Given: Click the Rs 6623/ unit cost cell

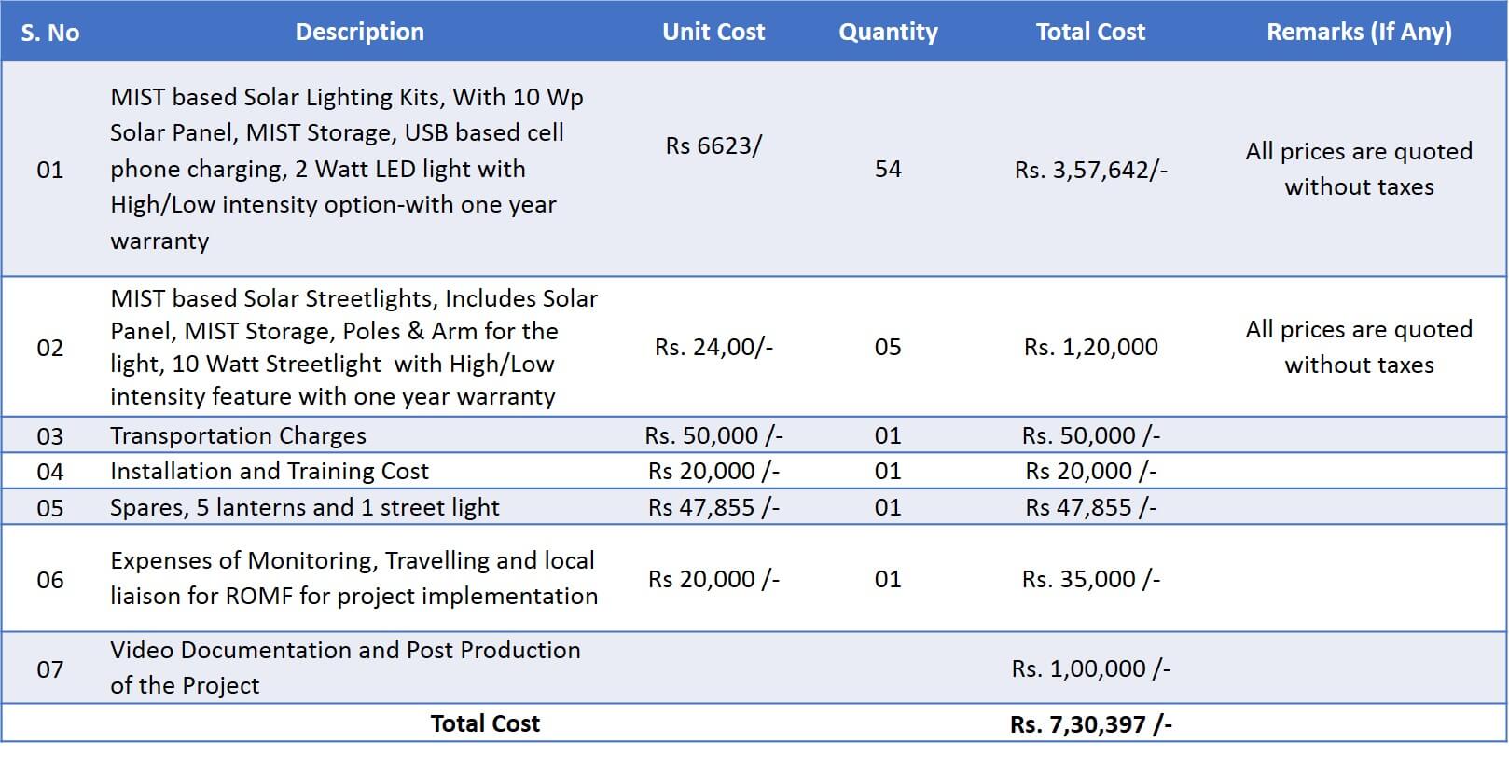Looking at the screenshot, I should pos(713,146).
